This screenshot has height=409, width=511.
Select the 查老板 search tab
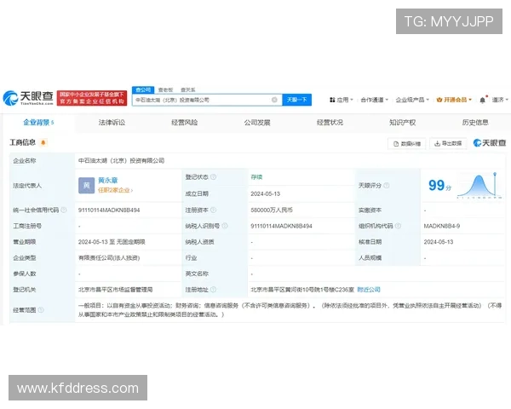coord(165,89)
